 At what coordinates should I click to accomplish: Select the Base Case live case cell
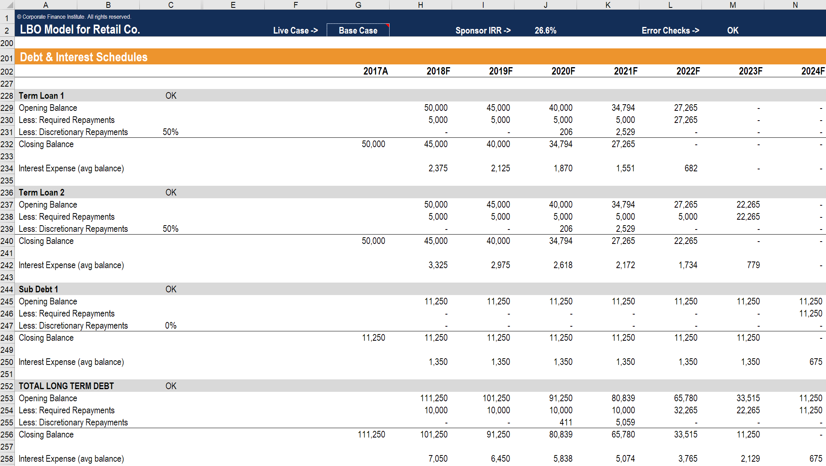[x=358, y=30]
